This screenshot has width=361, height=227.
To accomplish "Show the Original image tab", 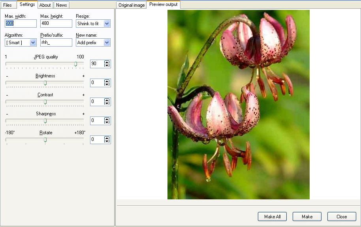I will (132, 5).
